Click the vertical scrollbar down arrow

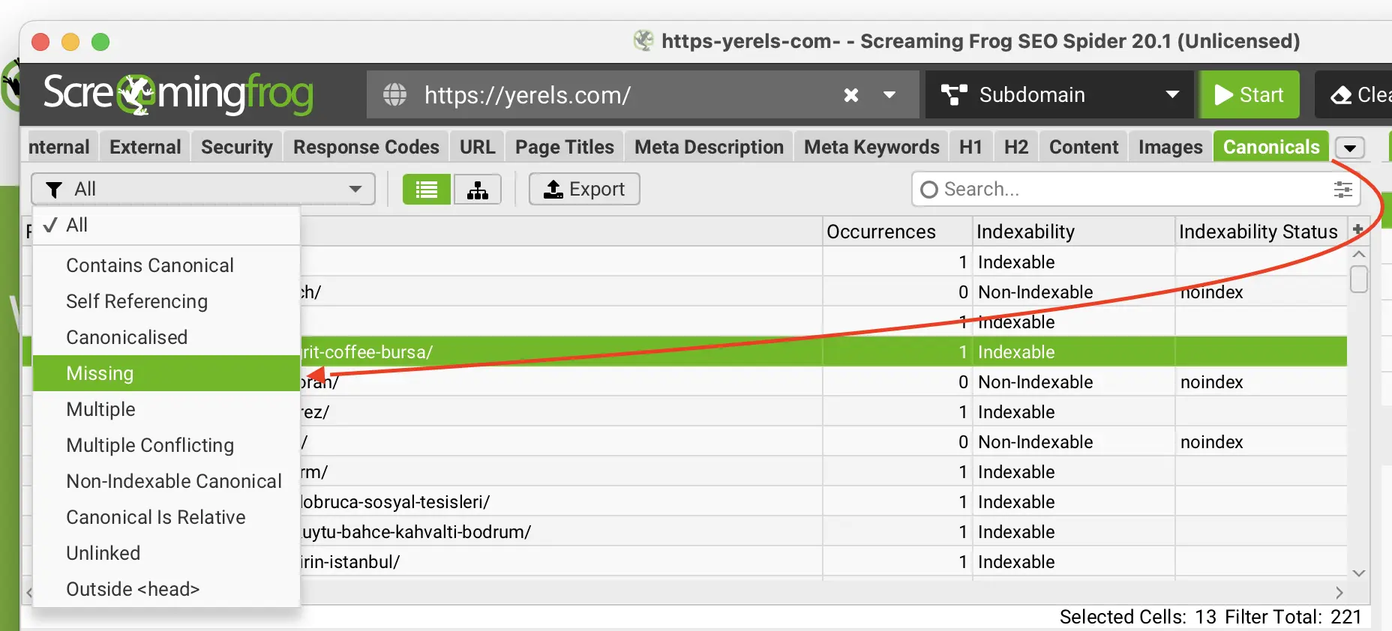pos(1358,573)
